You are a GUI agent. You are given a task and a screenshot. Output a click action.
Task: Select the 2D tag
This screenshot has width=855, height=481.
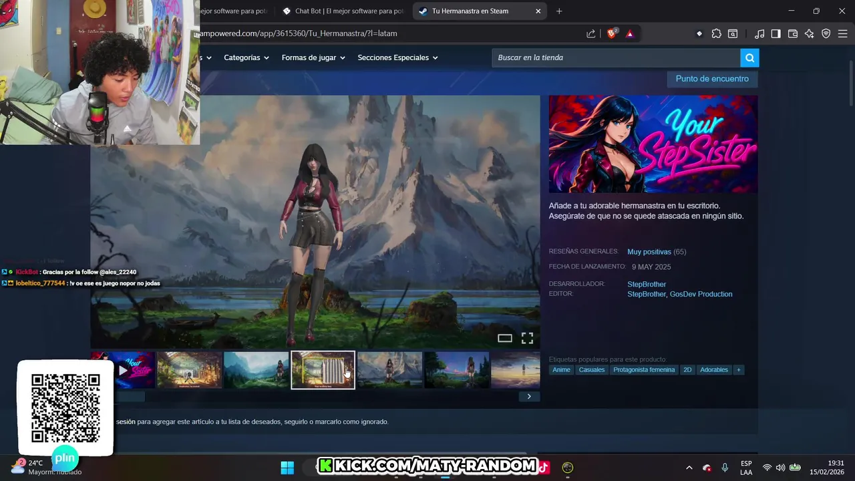pos(687,369)
